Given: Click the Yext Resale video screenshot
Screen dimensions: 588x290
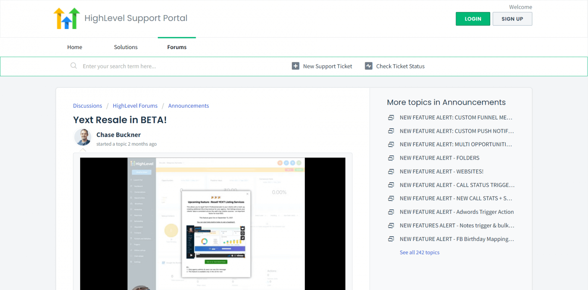Looking at the screenshot, I should click(x=213, y=224).
